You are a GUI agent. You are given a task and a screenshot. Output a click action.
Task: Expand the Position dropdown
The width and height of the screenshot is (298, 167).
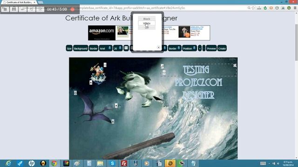[x=190, y=48]
